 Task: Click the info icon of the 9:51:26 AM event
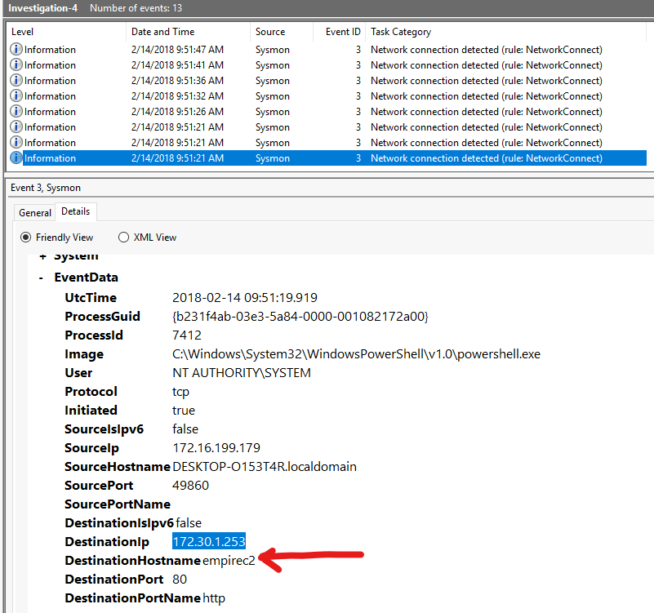click(x=16, y=111)
